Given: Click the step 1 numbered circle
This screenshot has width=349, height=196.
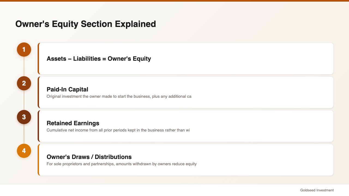Looking at the screenshot, I should coord(24,50).
